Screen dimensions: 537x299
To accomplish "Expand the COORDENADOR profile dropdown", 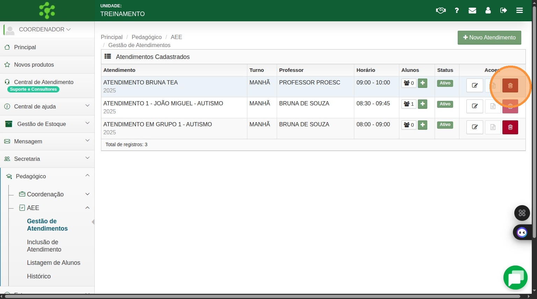I will (x=45, y=30).
